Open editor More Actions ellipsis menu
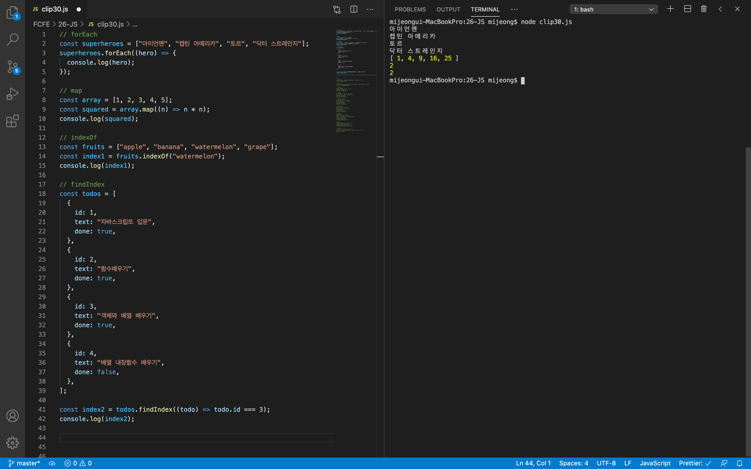This screenshot has width=751, height=469. click(x=370, y=9)
